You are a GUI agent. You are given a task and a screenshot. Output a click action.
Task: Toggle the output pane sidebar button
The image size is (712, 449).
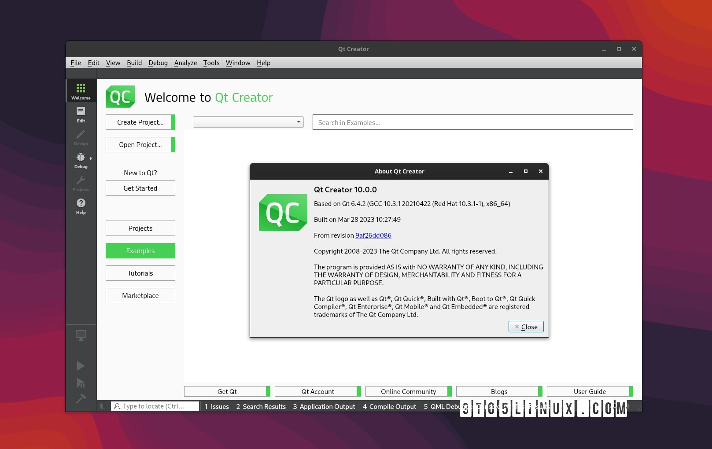103,406
